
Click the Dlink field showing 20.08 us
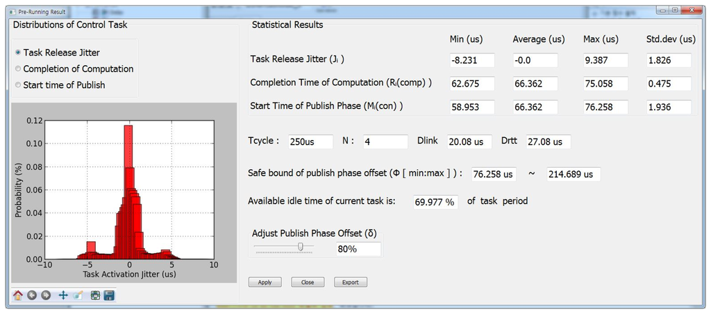pyautogui.click(x=469, y=141)
